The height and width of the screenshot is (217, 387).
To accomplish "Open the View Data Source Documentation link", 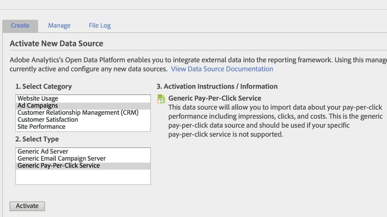I will click(x=222, y=69).
